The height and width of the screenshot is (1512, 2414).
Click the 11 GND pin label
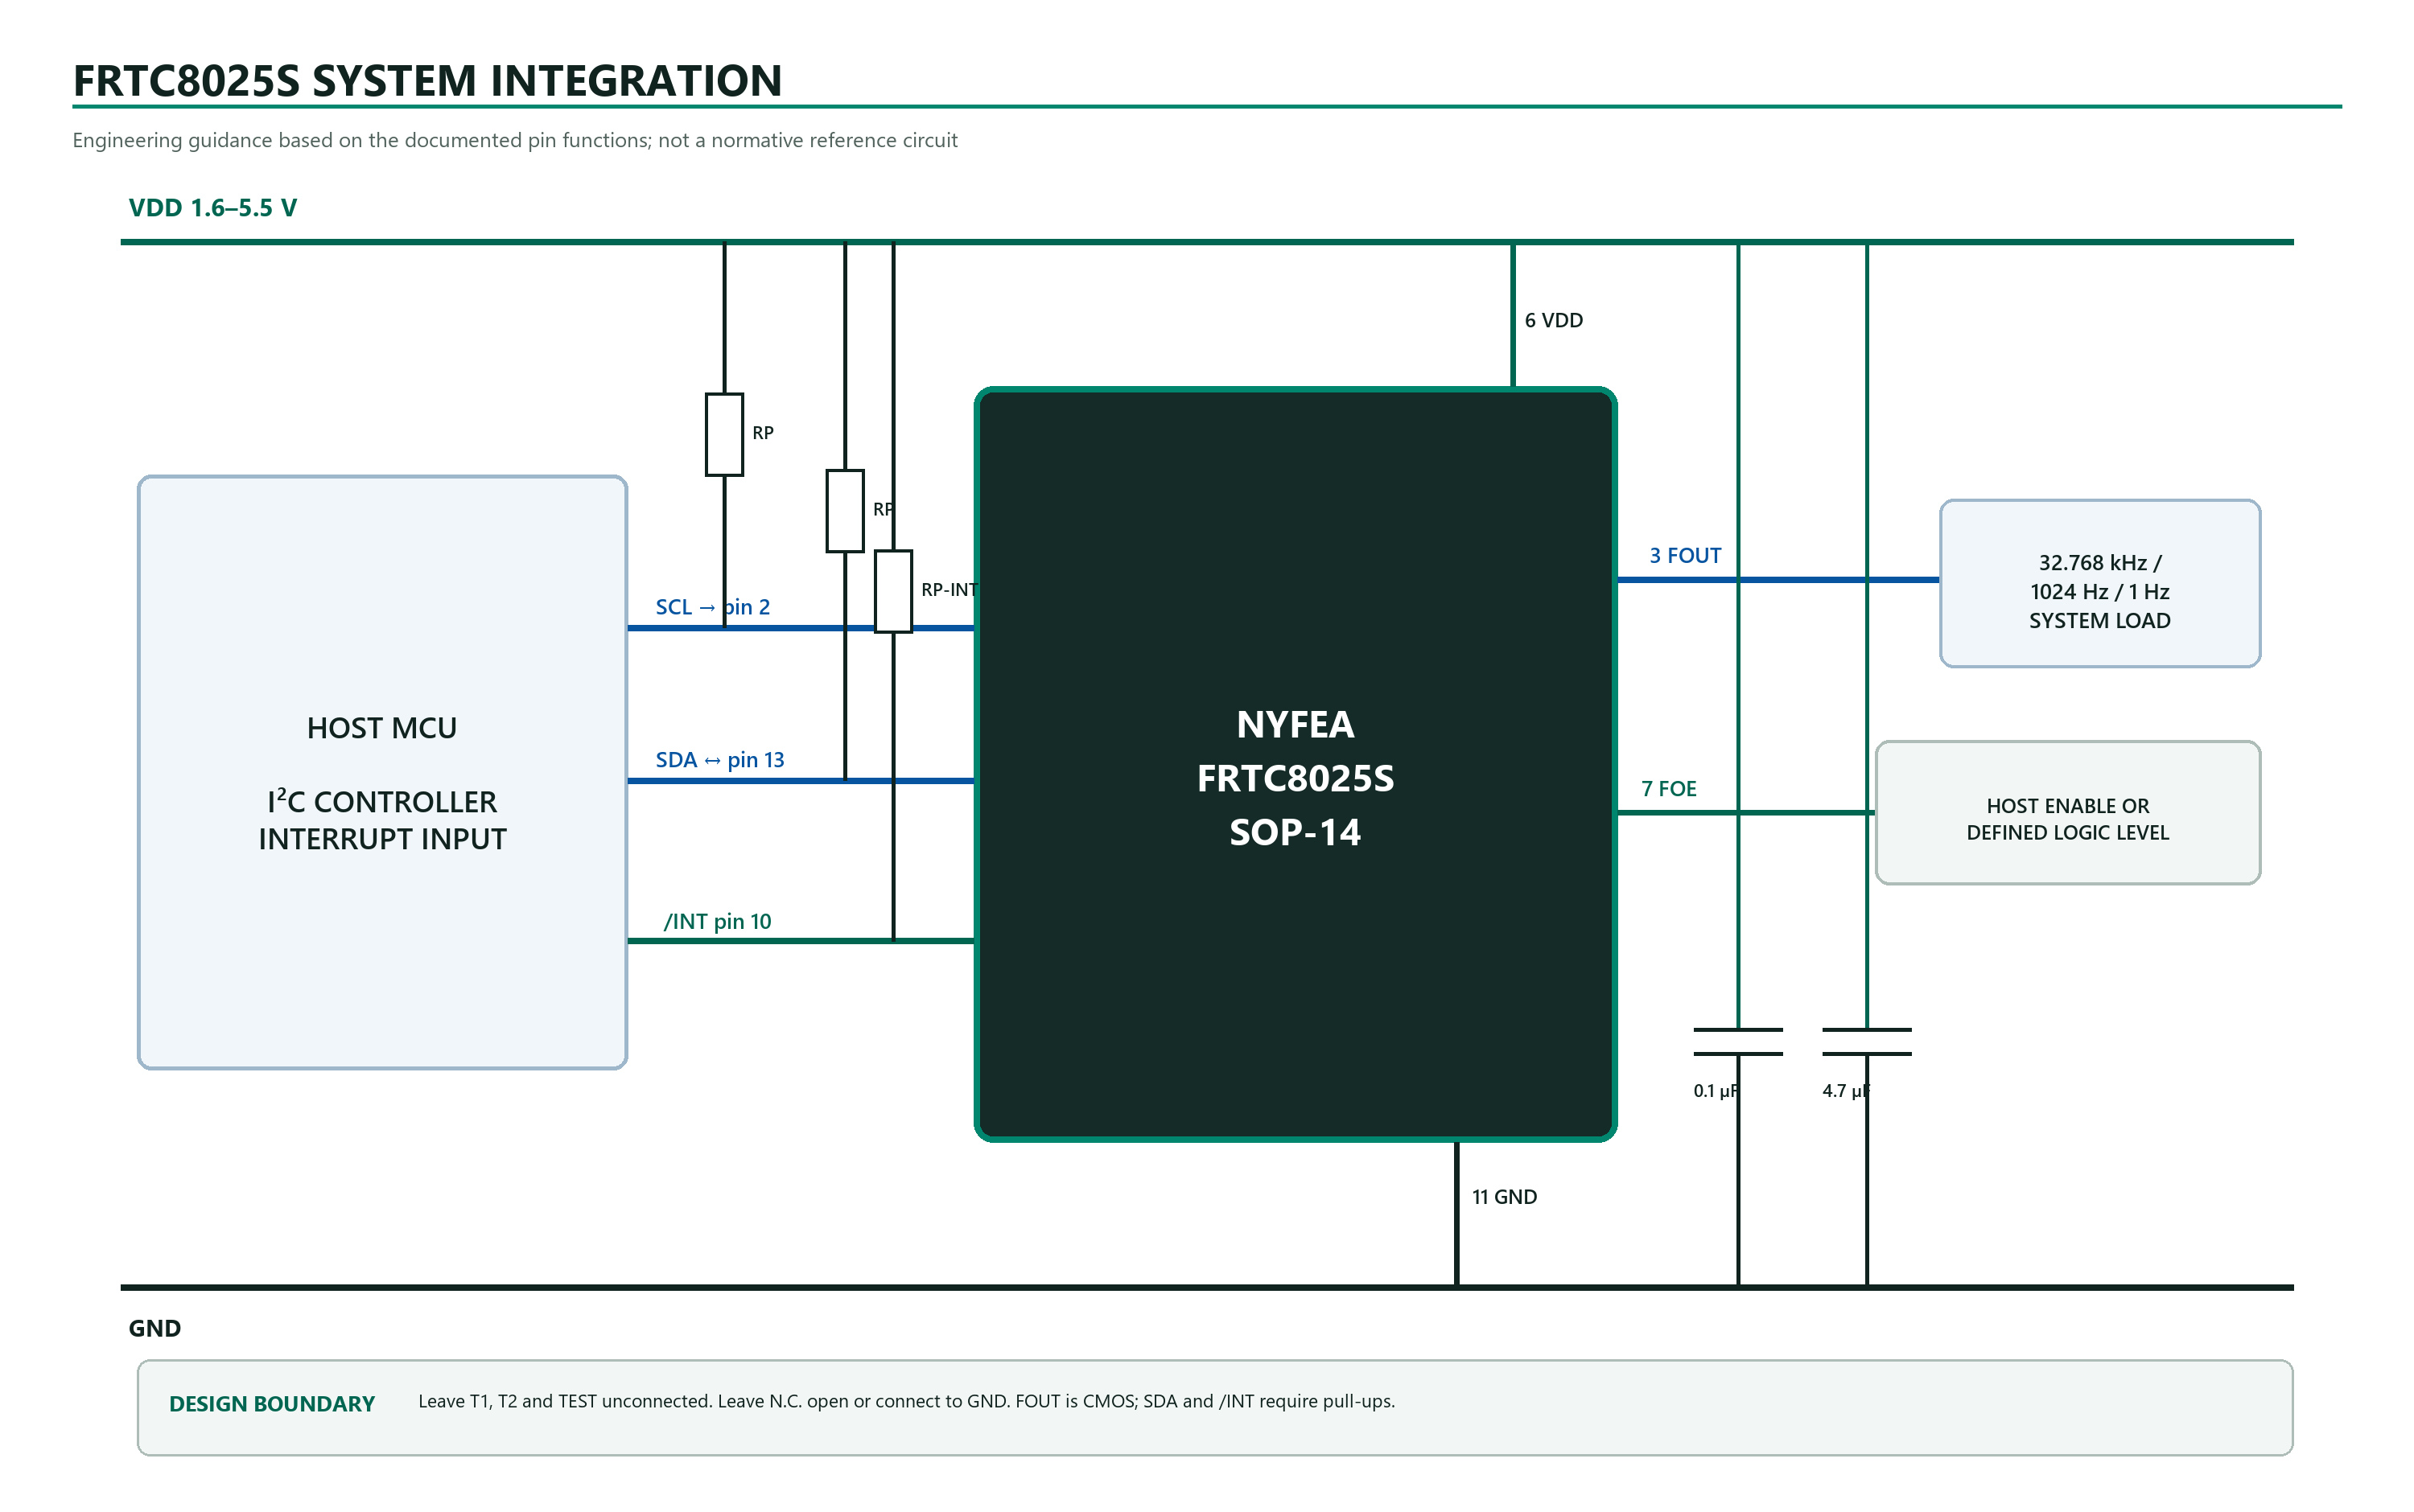point(1504,1197)
